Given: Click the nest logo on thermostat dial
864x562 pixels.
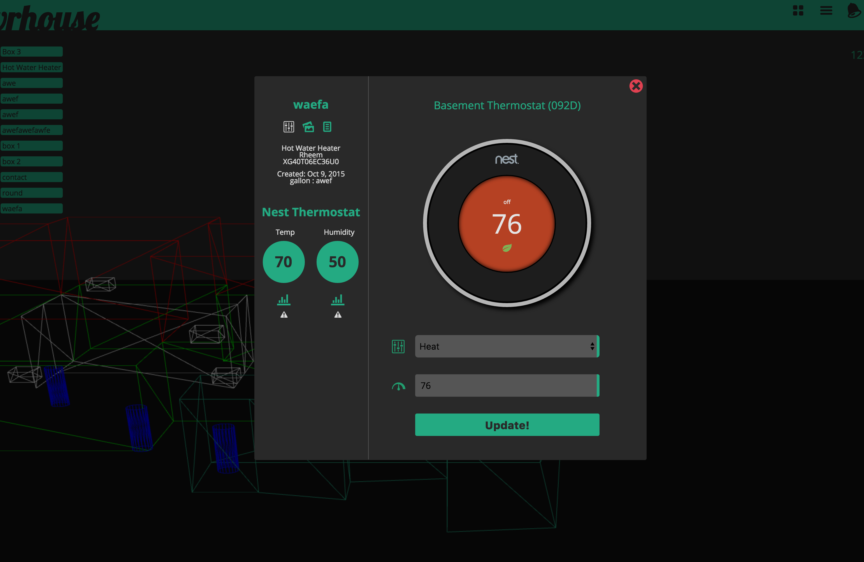Looking at the screenshot, I should pyautogui.click(x=507, y=159).
